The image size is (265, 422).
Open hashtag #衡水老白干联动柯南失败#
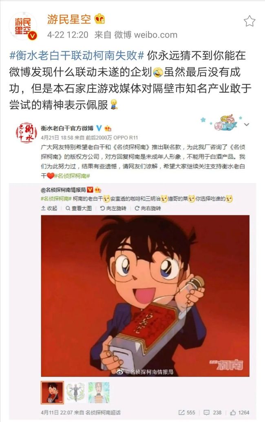coord(77,56)
